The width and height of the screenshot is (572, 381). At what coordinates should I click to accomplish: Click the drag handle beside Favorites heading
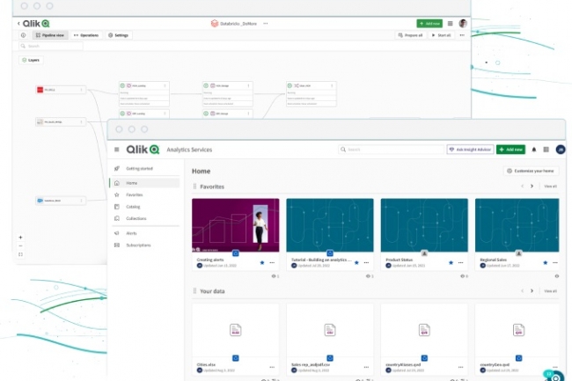click(x=194, y=187)
